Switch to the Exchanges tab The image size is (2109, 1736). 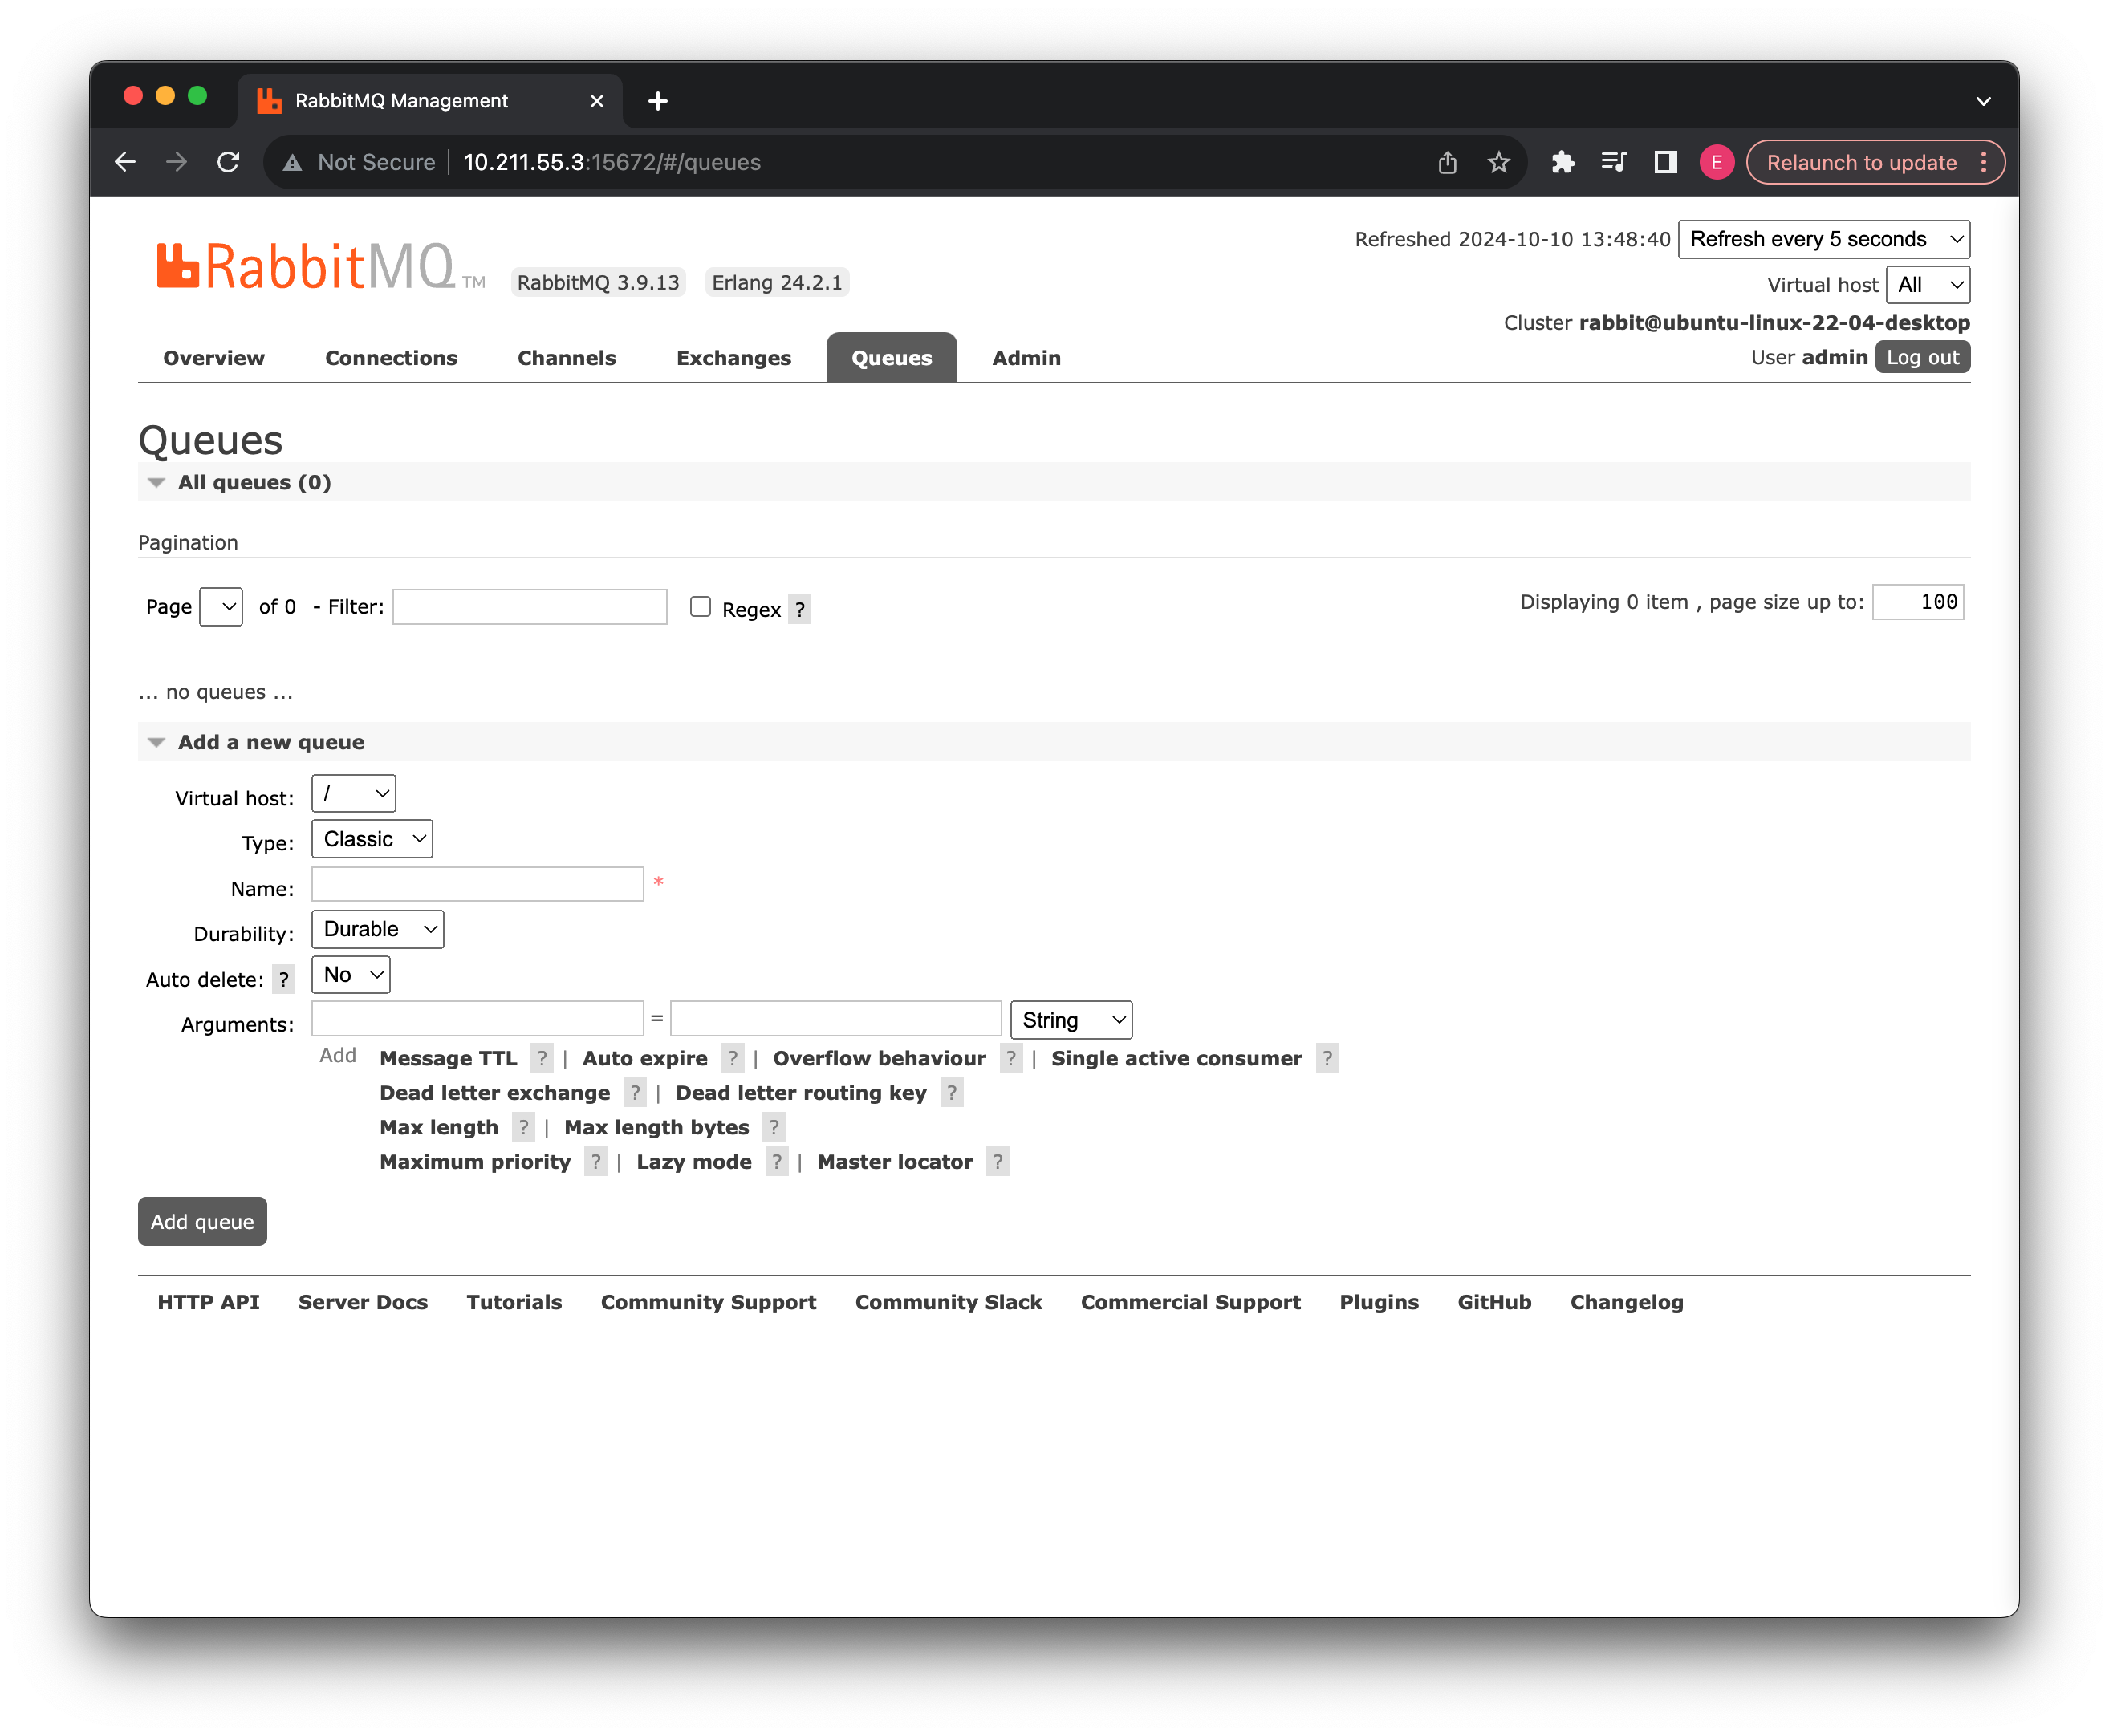[733, 358]
